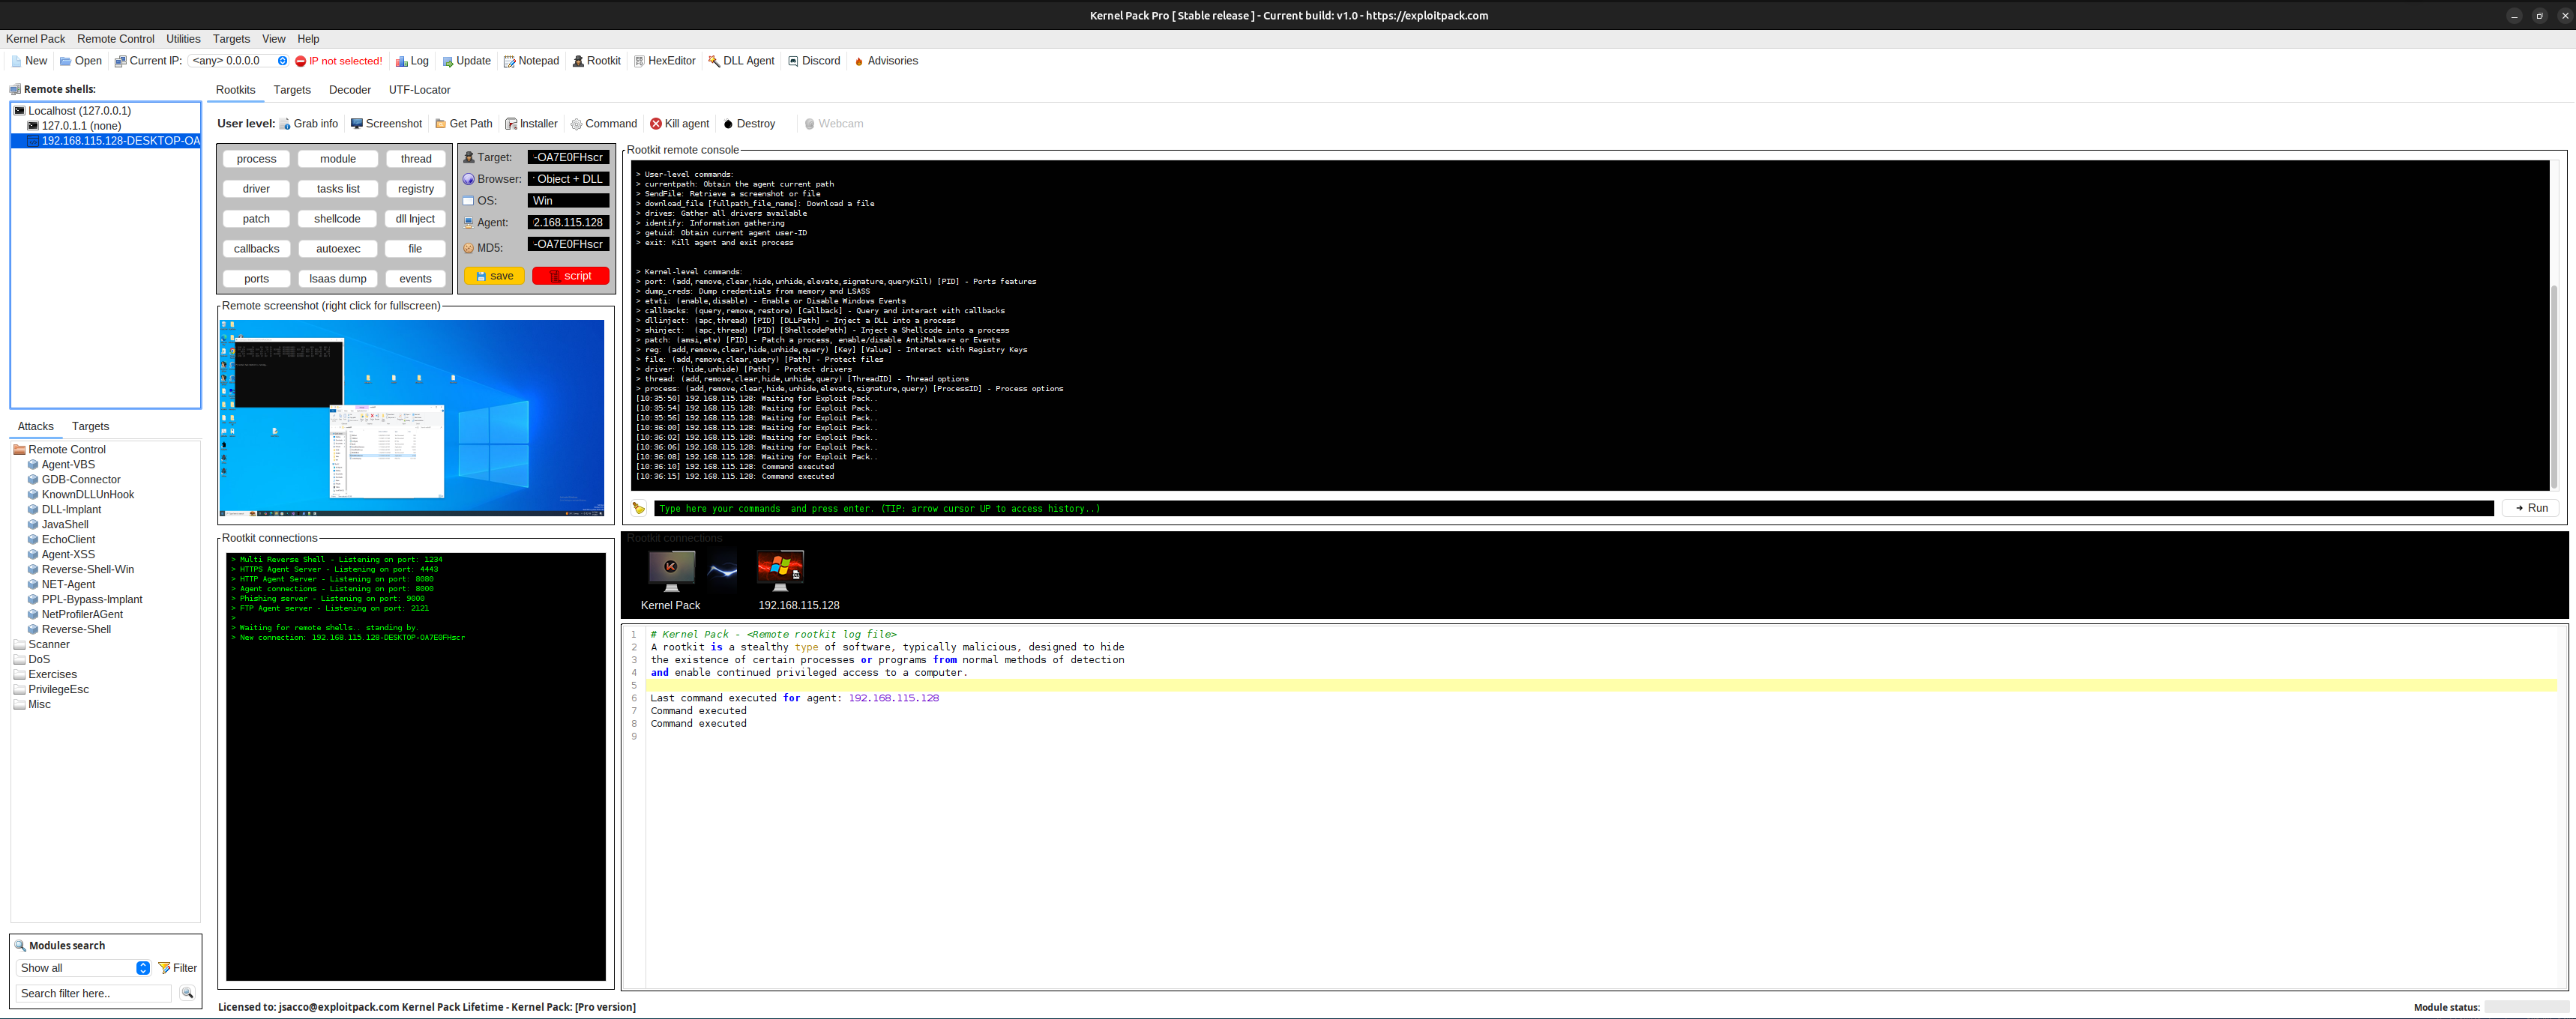
Task: Open the Rootkit toolbar item
Action: (x=596, y=61)
